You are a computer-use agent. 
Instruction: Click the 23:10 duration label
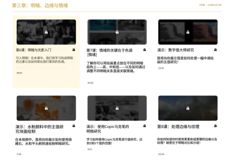(x=161, y=68)
